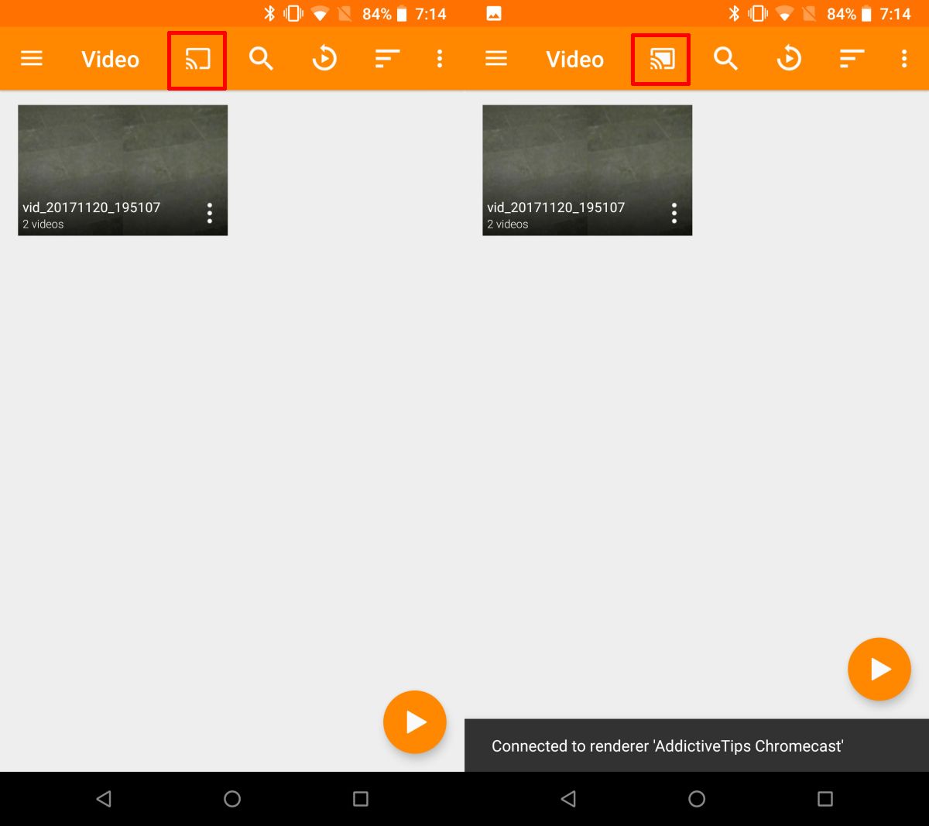Click the sort icon on the right toolbar
929x826 pixels.
pos(852,58)
